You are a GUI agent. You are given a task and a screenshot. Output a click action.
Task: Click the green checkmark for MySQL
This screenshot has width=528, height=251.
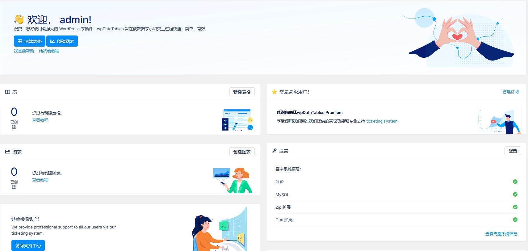tap(515, 195)
